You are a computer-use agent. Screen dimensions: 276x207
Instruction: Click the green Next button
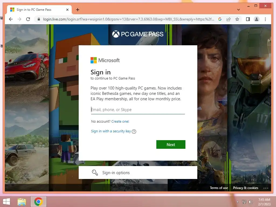[171, 144]
